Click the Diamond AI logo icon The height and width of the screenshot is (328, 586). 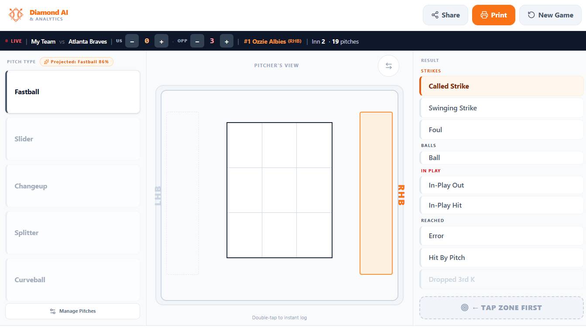click(16, 15)
